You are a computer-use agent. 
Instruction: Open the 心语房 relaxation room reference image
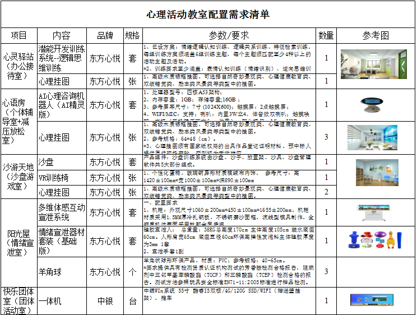click(372, 137)
